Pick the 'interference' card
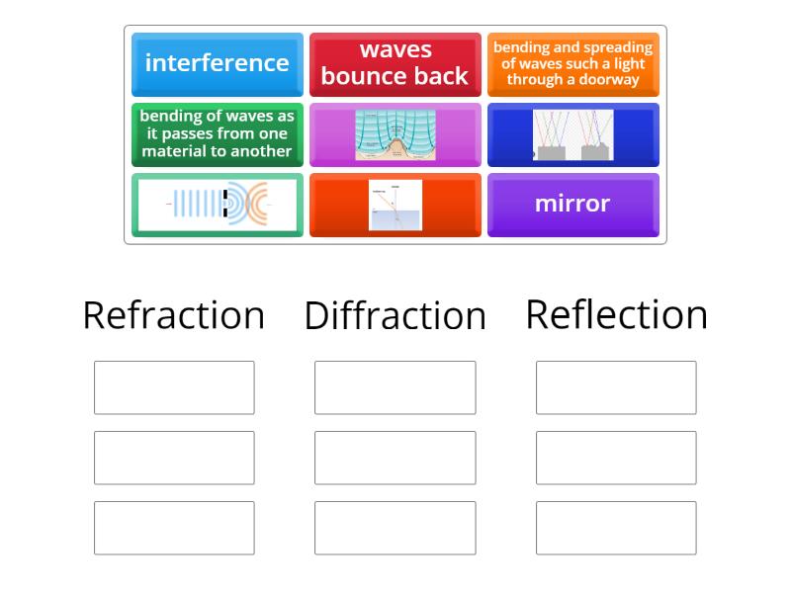The height and width of the screenshot is (593, 791). [217, 64]
